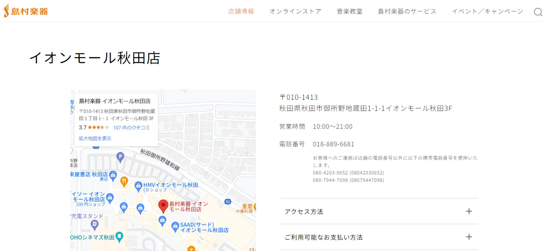The image size is (545, 251).
Task: Click the 秋田御所野雄和線 road label
Action: coord(160,160)
